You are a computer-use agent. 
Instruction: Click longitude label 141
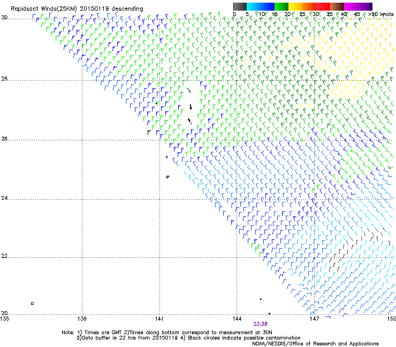click(159, 319)
